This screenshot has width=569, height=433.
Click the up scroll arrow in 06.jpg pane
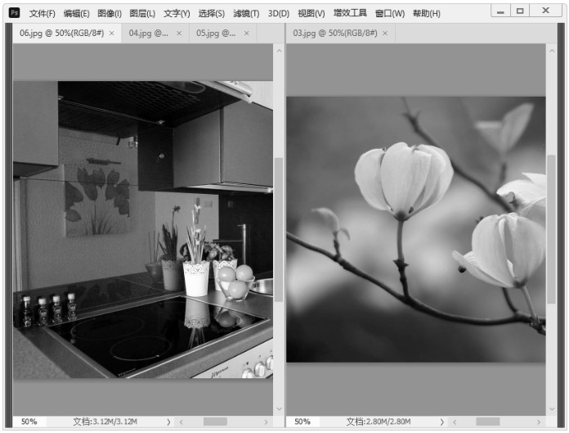pyautogui.click(x=279, y=51)
